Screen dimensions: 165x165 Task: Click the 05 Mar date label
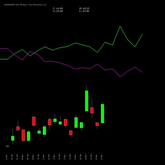pos(22,157)
